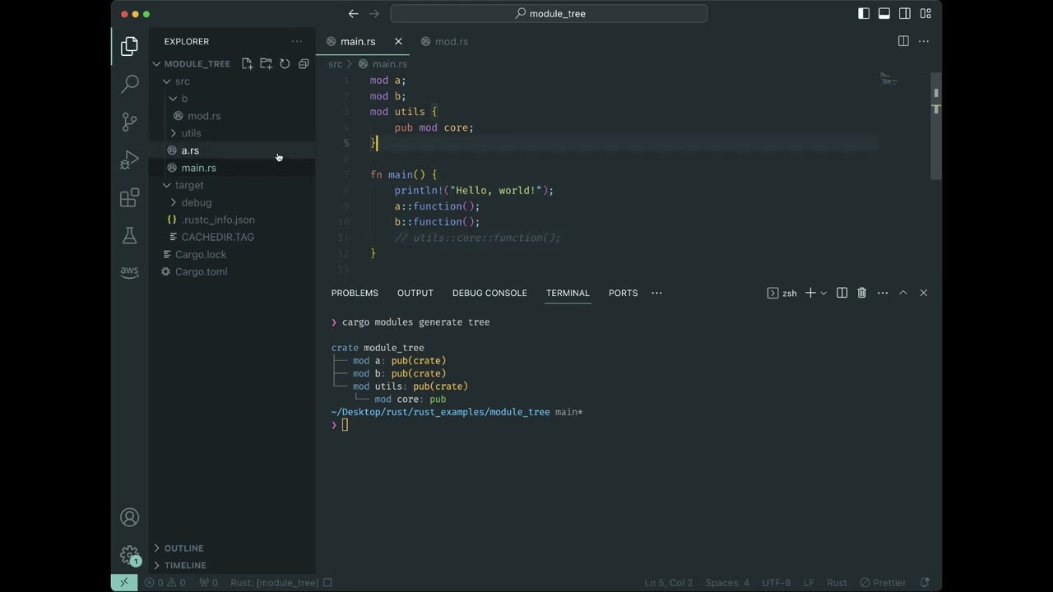Maximize the panel size with up chevron

tap(902, 293)
